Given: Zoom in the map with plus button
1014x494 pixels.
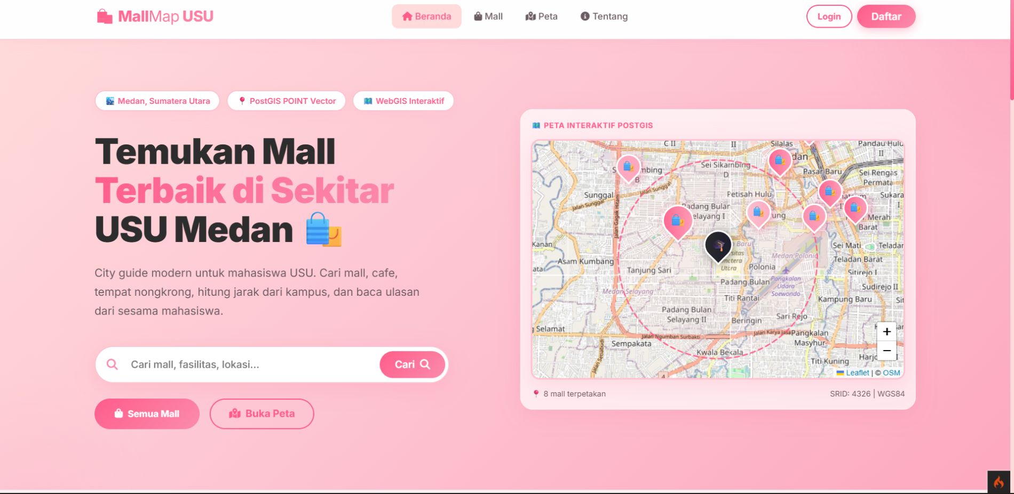Looking at the screenshot, I should click(886, 331).
